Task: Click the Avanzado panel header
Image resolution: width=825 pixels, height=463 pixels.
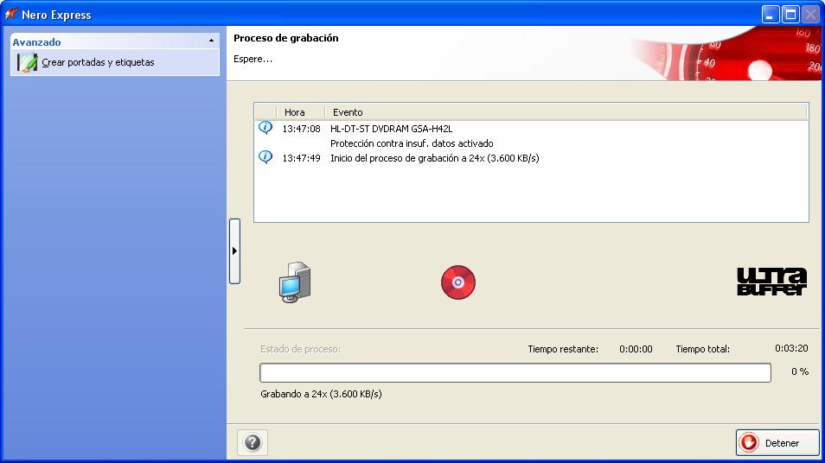Action: pos(115,41)
